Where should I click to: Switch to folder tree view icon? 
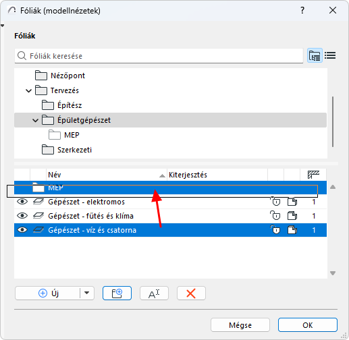pyautogui.click(x=315, y=55)
